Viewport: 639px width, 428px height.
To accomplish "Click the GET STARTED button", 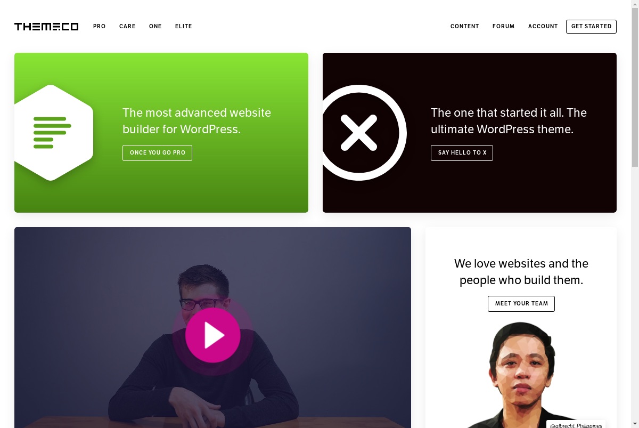I will (x=591, y=27).
